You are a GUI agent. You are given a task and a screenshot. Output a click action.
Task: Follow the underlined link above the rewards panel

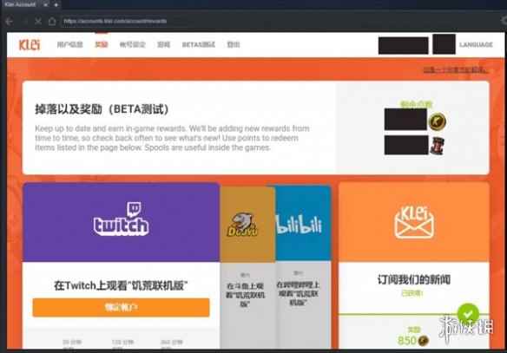[455, 69]
